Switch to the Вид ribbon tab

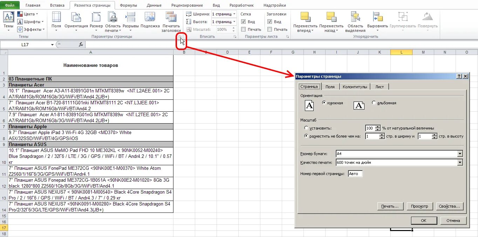click(216, 5)
